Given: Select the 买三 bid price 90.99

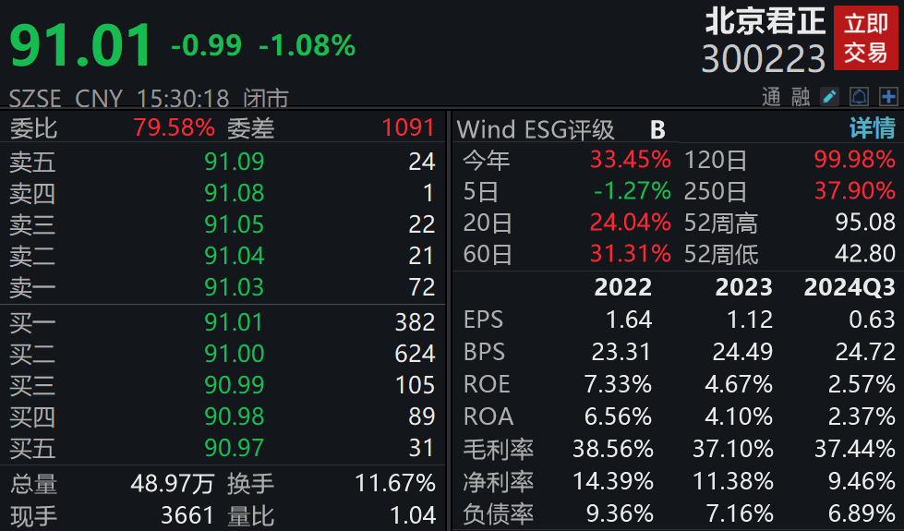Looking at the screenshot, I should [x=234, y=385].
